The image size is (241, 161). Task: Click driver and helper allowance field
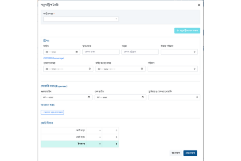(x=174, y=97)
